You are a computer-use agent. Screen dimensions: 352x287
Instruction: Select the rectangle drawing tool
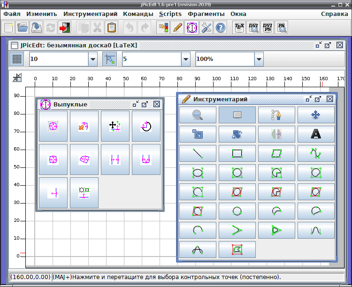[x=237, y=153]
